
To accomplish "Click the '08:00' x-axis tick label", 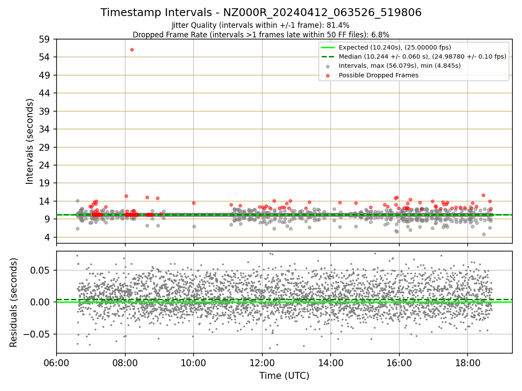I will [125, 362].
